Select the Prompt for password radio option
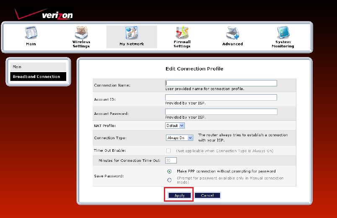This screenshot has width=337, height=218. (x=169, y=180)
